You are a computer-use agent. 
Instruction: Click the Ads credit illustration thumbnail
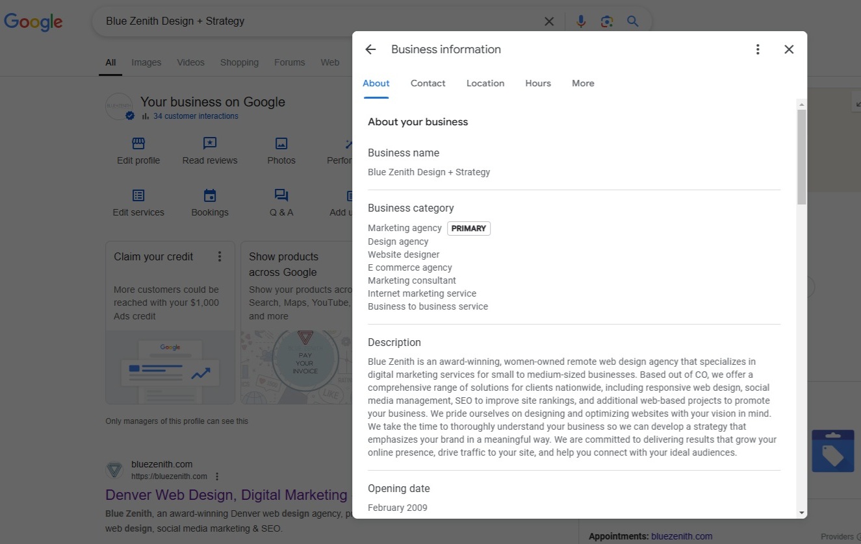[x=170, y=367]
